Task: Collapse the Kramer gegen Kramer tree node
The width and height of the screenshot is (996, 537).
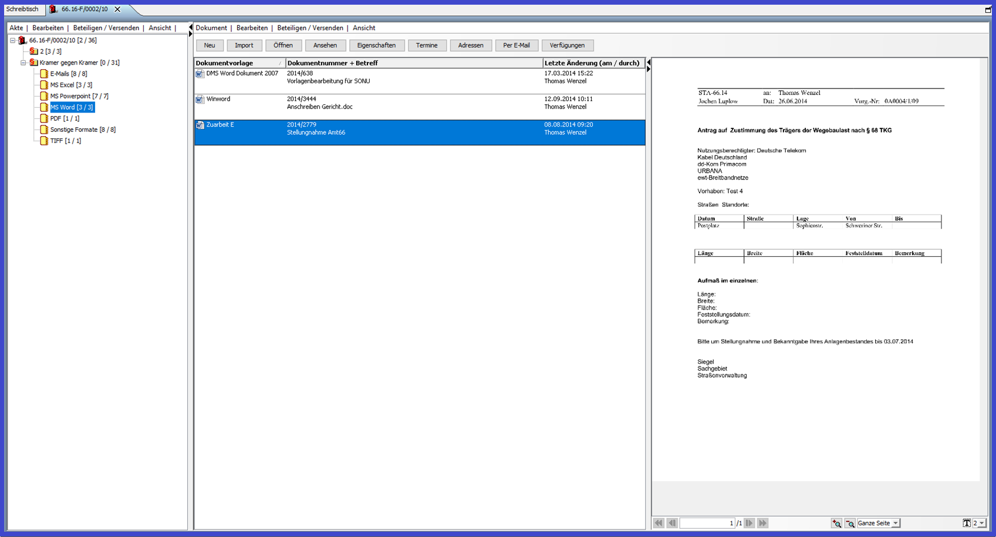Action: pyautogui.click(x=23, y=63)
